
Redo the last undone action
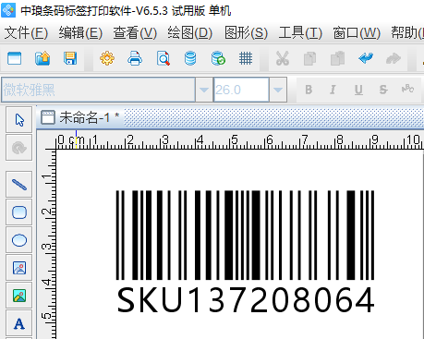point(394,58)
